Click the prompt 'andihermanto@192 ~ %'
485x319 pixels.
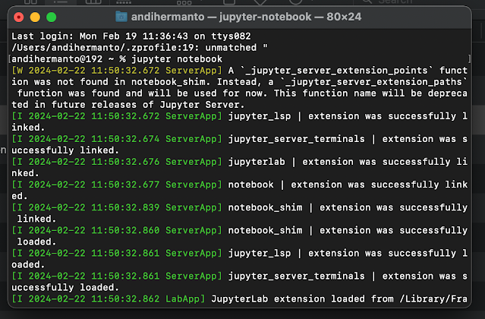(68, 59)
